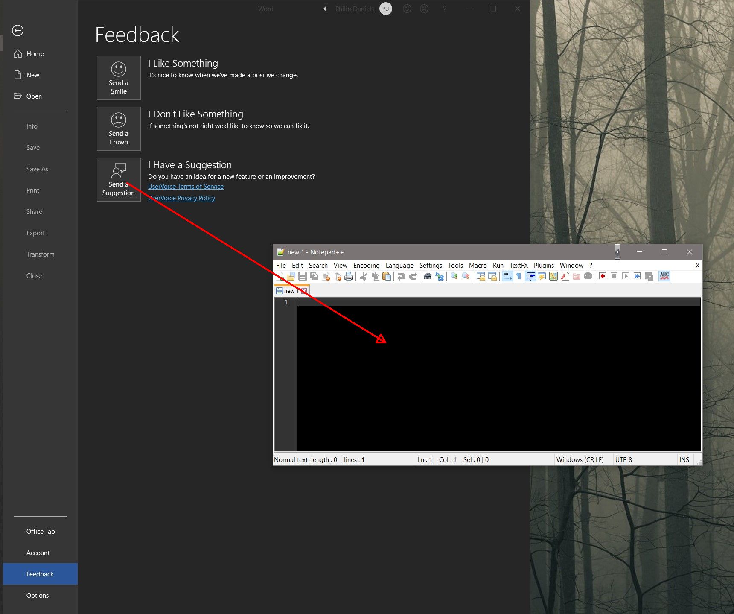Open the UserVoice Privacy Policy link
This screenshot has width=734, height=614.
(181, 198)
